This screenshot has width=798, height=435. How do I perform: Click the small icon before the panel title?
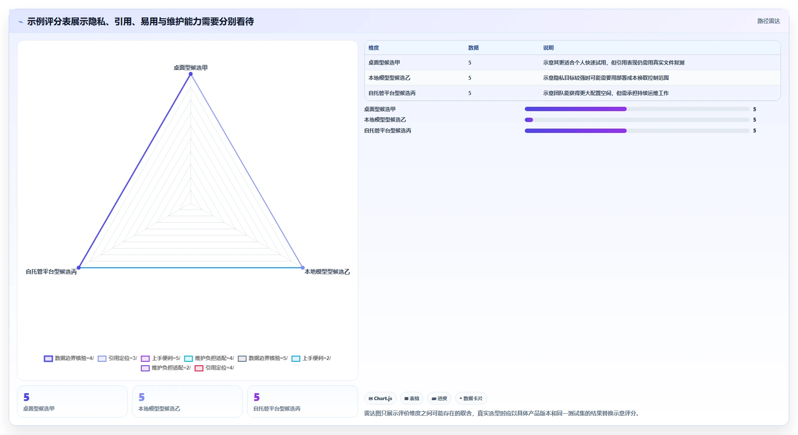click(20, 22)
